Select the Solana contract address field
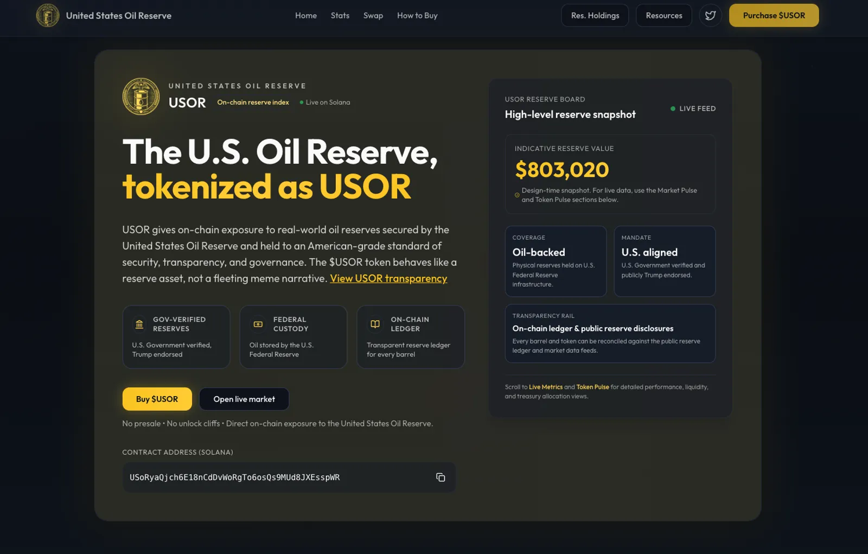The height and width of the screenshot is (554, 868). [289, 477]
